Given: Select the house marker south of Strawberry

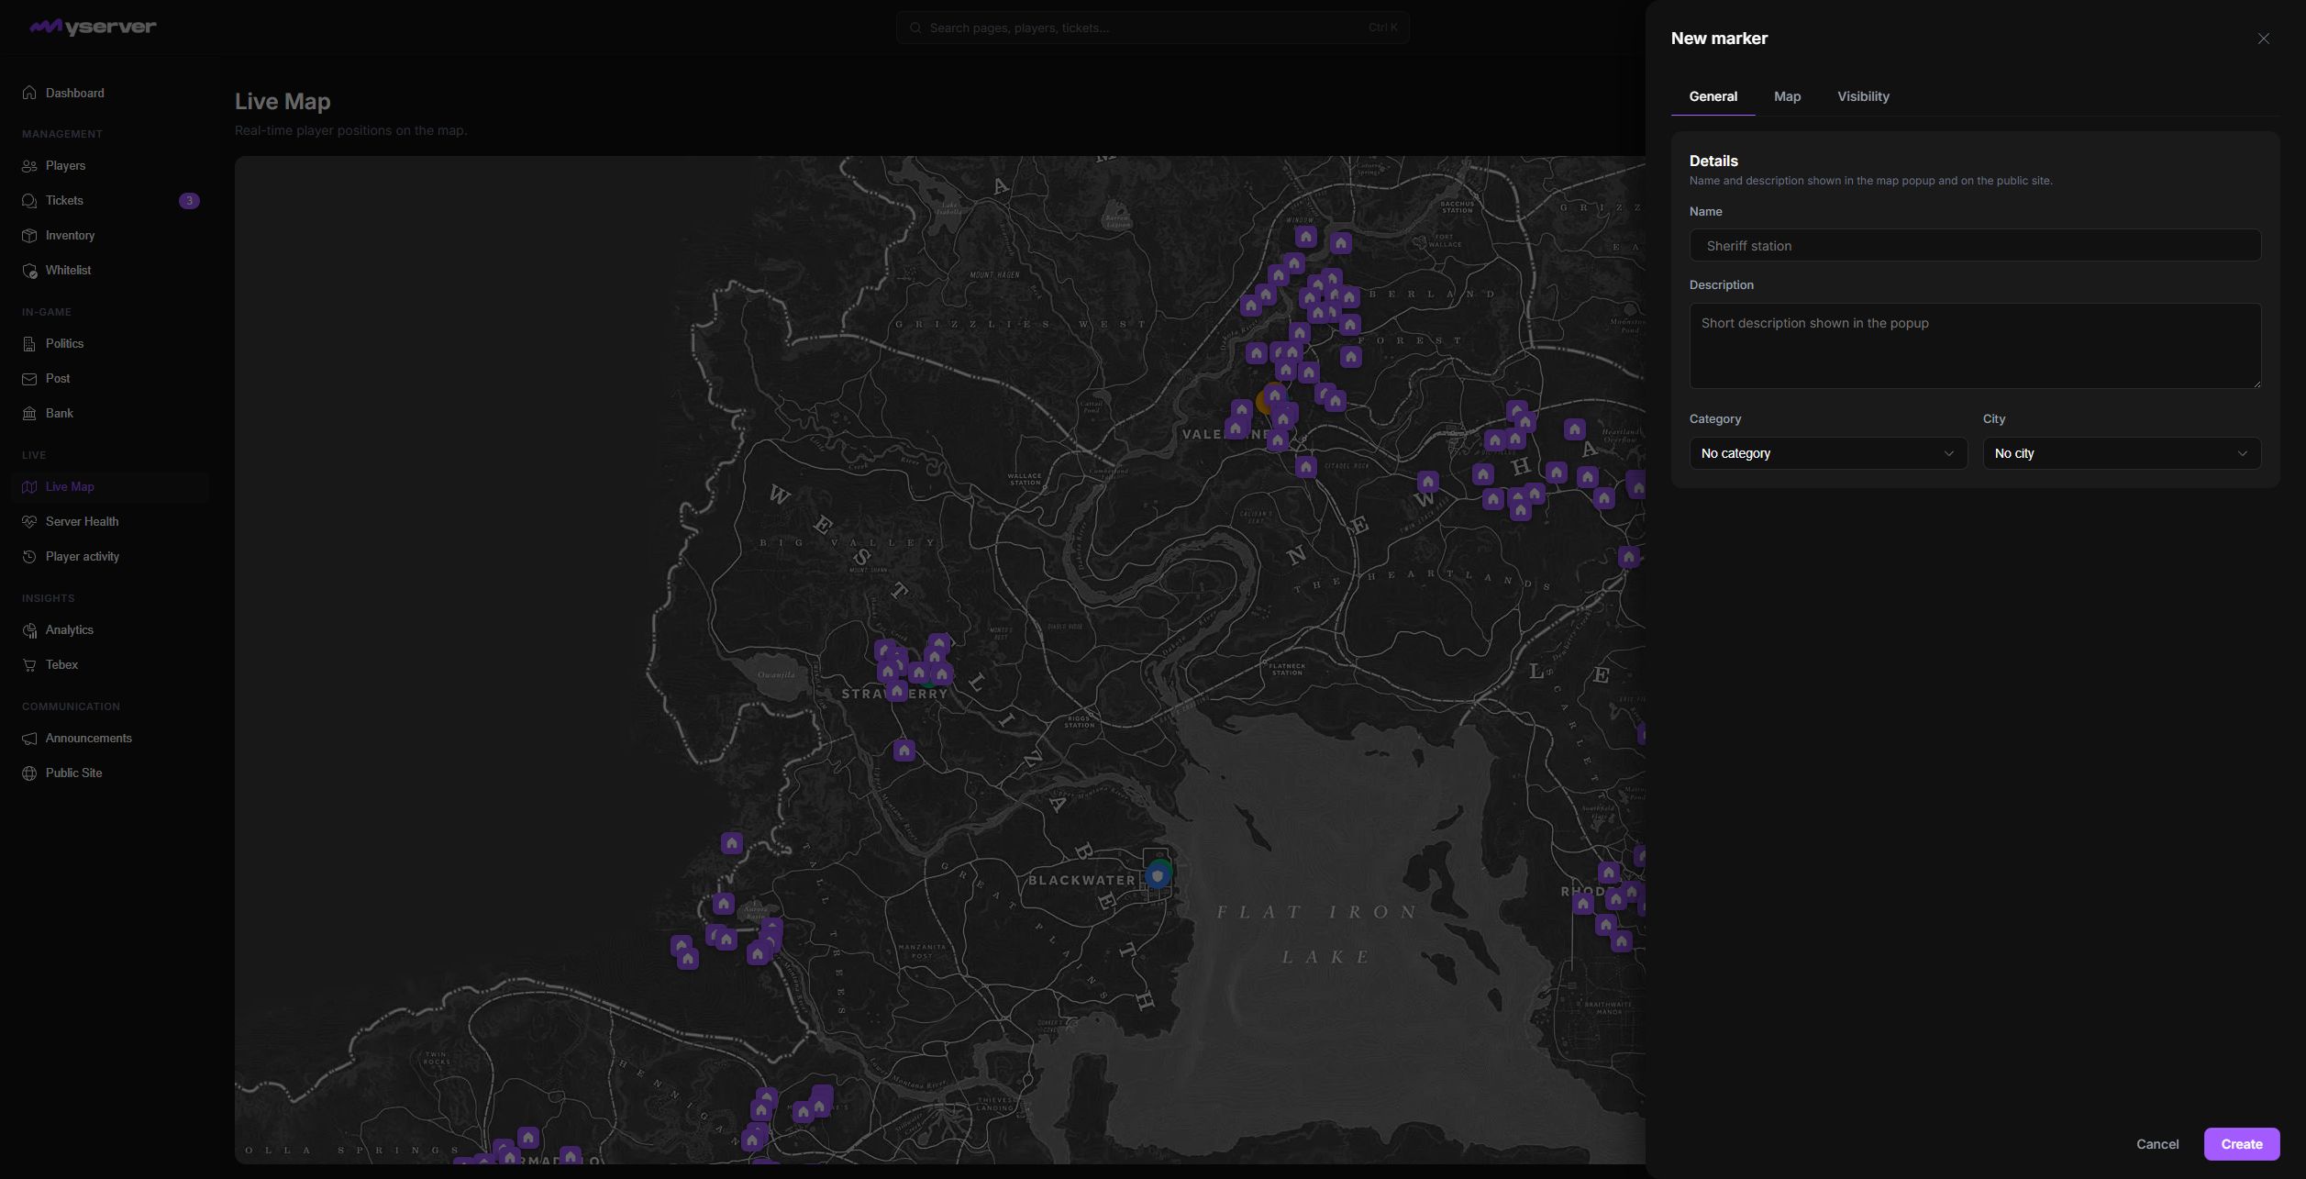Looking at the screenshot, I should [x=904, y=751].
